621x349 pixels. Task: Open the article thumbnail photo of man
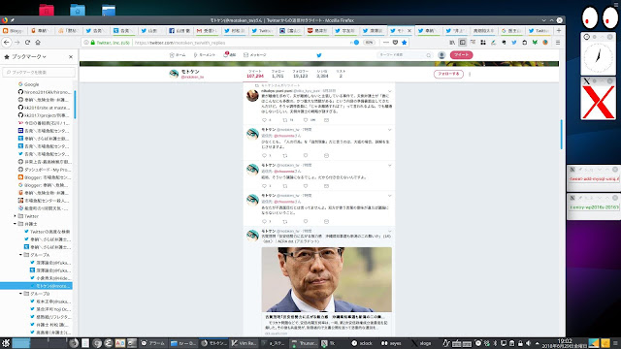[x=326, y=279]
